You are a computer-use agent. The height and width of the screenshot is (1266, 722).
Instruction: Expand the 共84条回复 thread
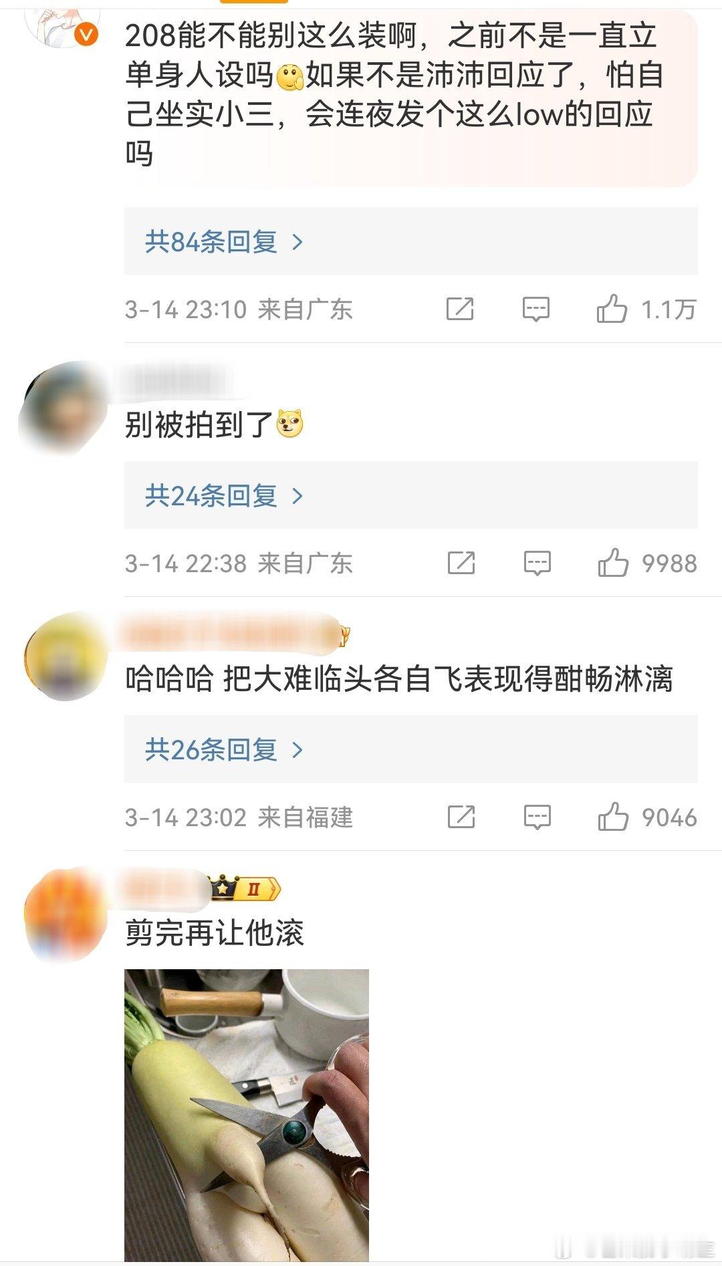(411, 241)
